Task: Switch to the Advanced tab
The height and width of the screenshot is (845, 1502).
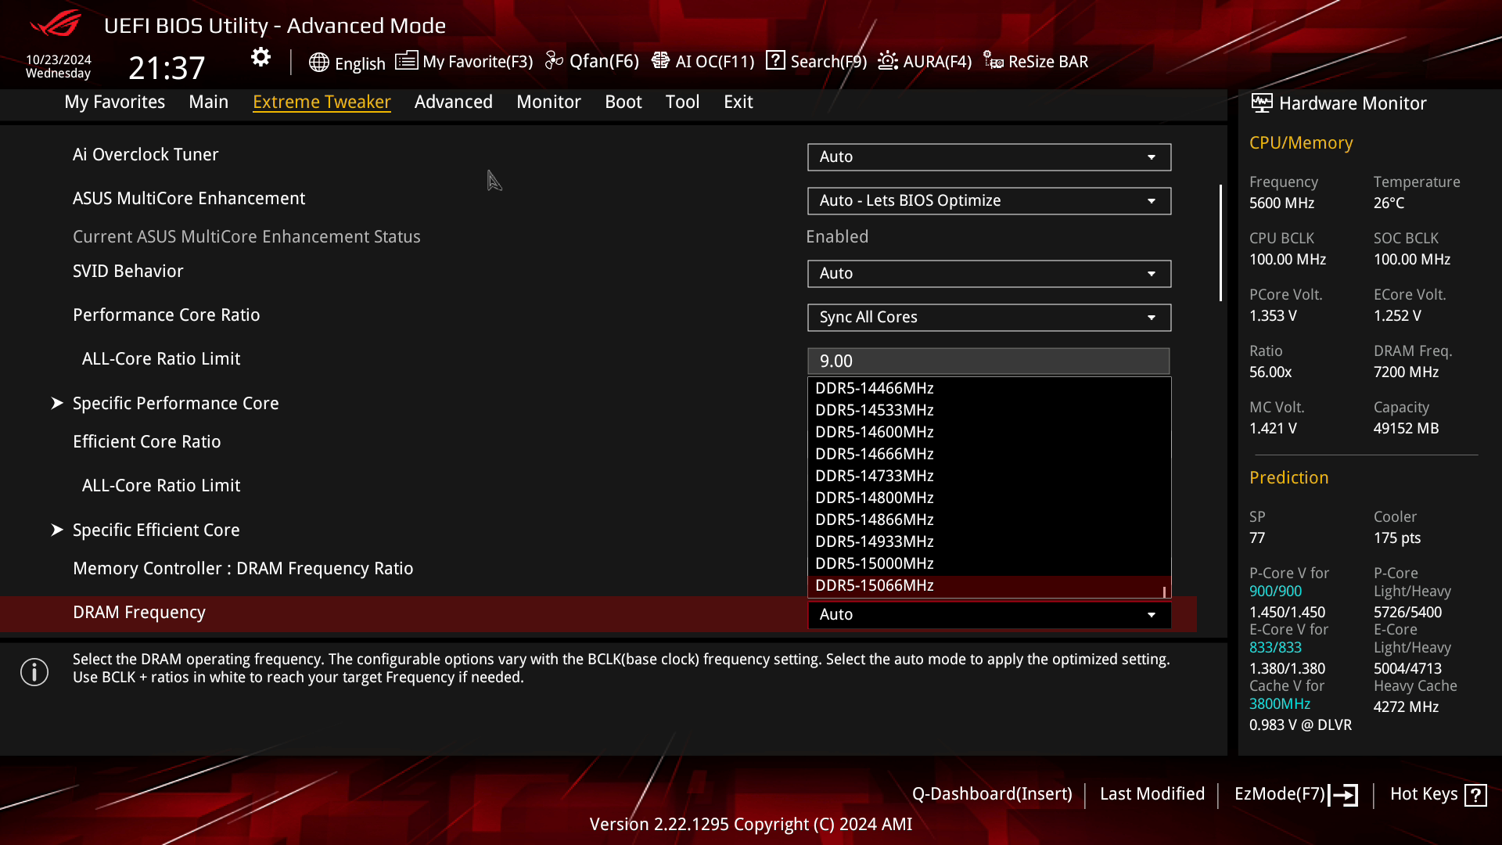Action: (x=453, y=102)
